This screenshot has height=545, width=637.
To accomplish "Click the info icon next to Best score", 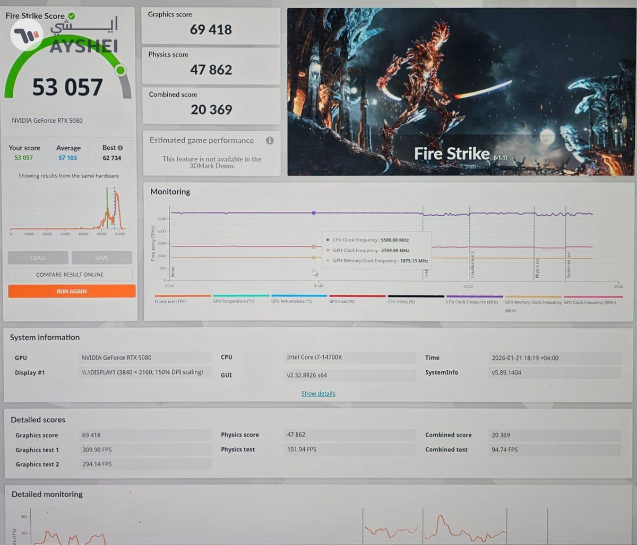I will point(120,148).
